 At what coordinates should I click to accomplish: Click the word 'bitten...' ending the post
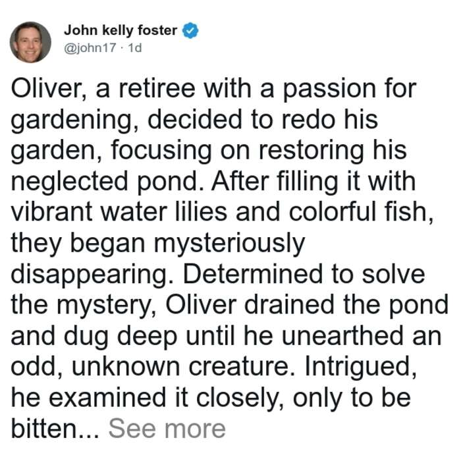tap(55, 429)
